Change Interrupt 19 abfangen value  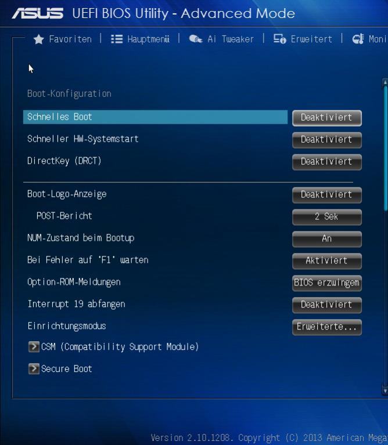(x=326, y=305)
